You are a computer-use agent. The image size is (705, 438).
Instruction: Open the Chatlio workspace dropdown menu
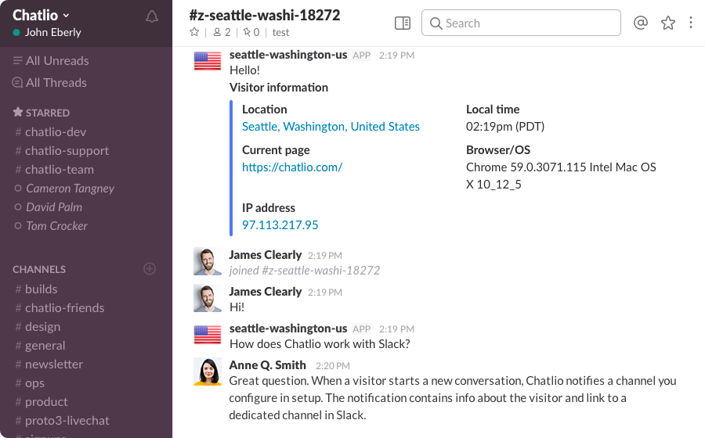[41, 15]
